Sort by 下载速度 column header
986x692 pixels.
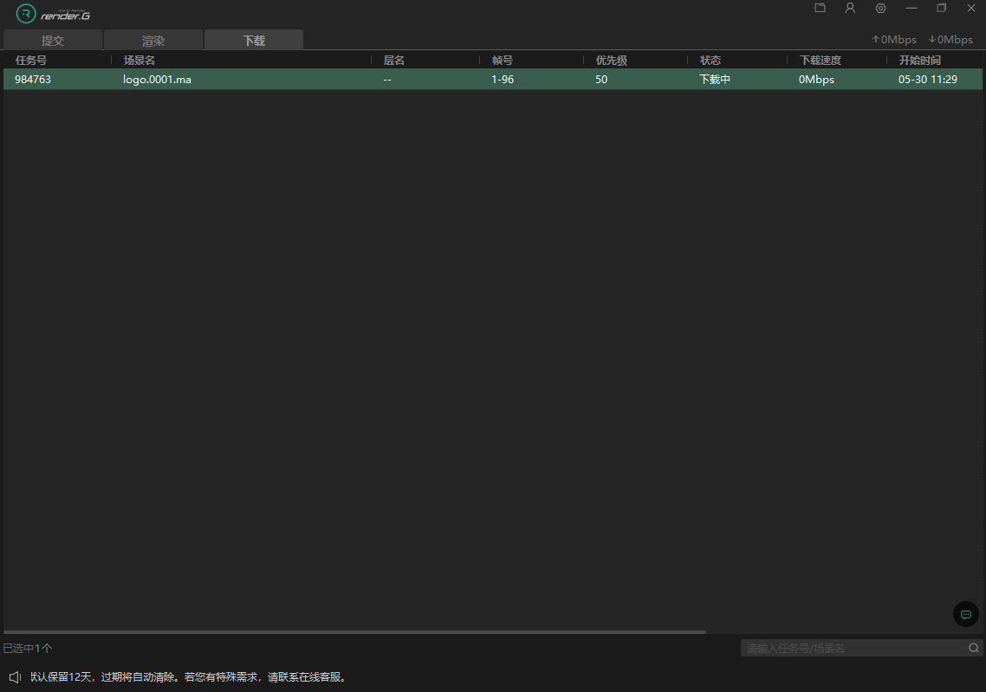[821, 61]
